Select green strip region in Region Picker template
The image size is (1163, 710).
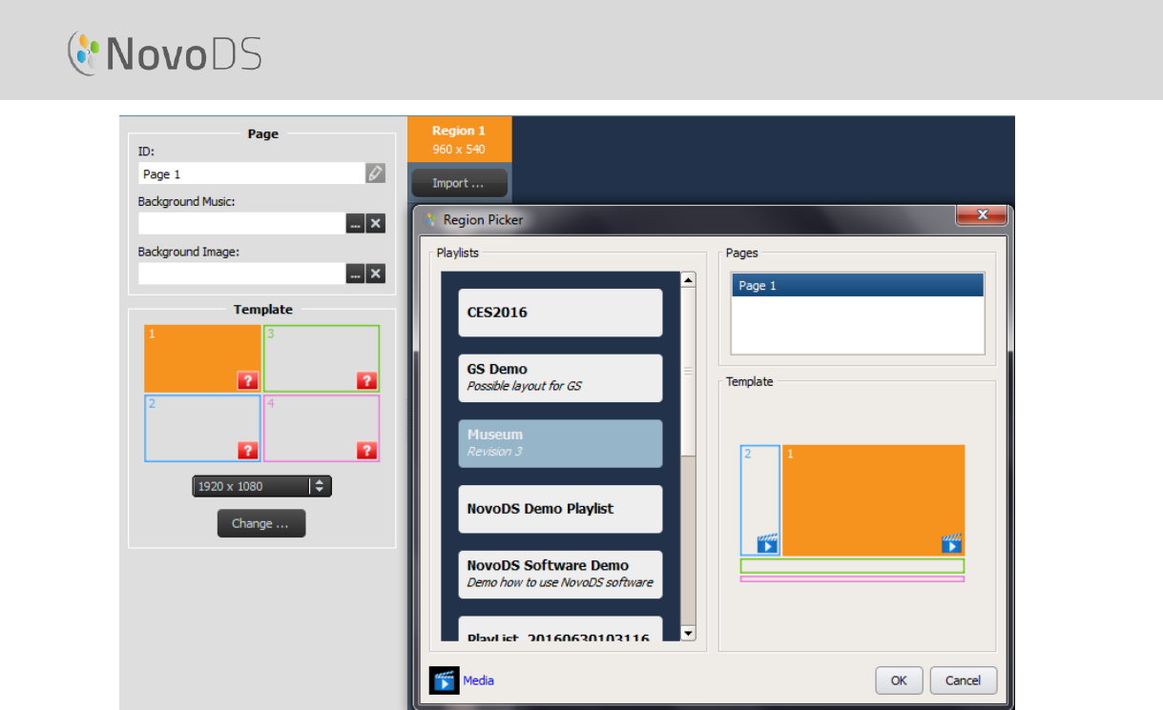pos(852,566)
